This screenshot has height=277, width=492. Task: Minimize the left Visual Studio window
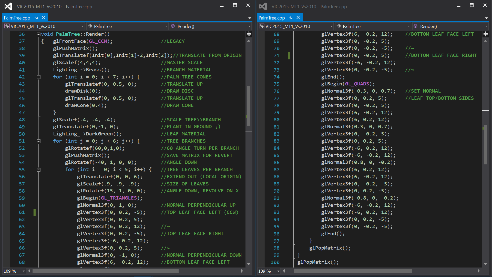[222, 5]
